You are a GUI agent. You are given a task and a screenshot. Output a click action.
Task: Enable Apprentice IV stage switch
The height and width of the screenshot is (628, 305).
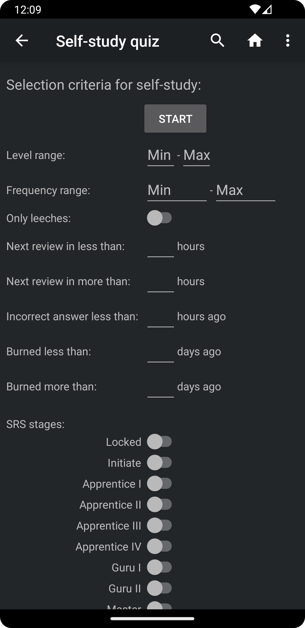click(x=160, y=547)
